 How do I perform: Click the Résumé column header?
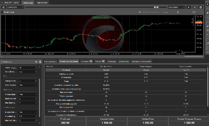pos(65,66)
